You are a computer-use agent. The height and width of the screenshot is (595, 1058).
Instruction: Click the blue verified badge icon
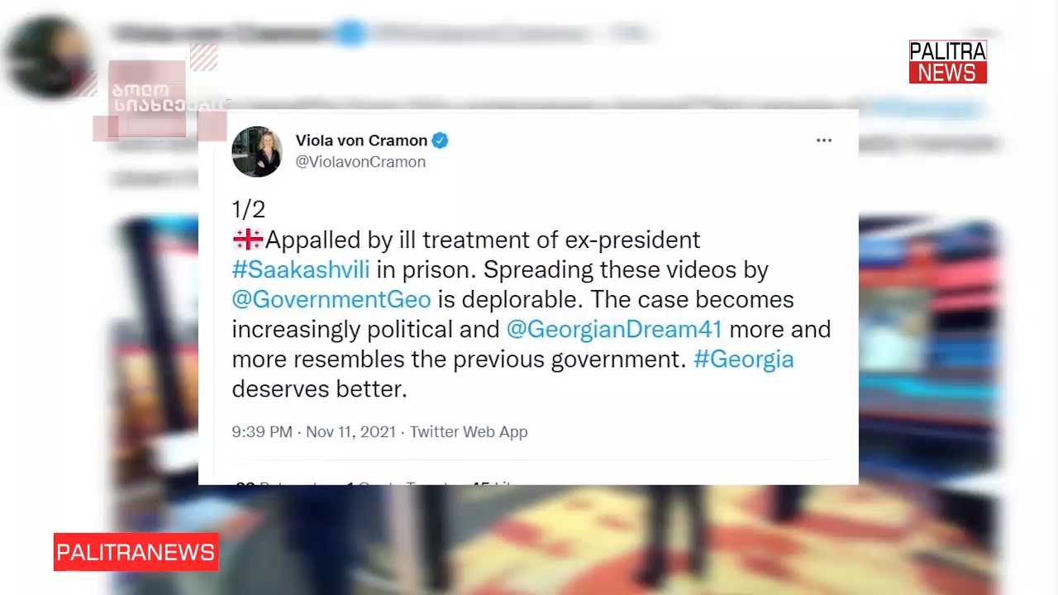440,140
